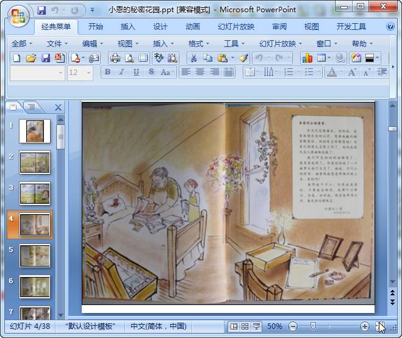This screenshot has width=402, height=338.
Task: Cut selection with scissors icon
Action: [194, 58]
